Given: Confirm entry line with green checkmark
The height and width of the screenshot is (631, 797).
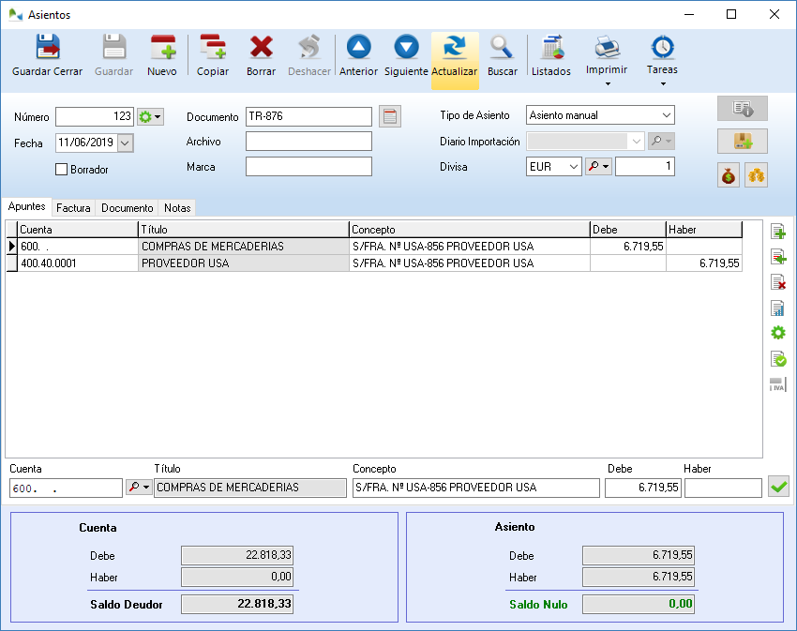Looking at the screenshot, I should point(778,487).
